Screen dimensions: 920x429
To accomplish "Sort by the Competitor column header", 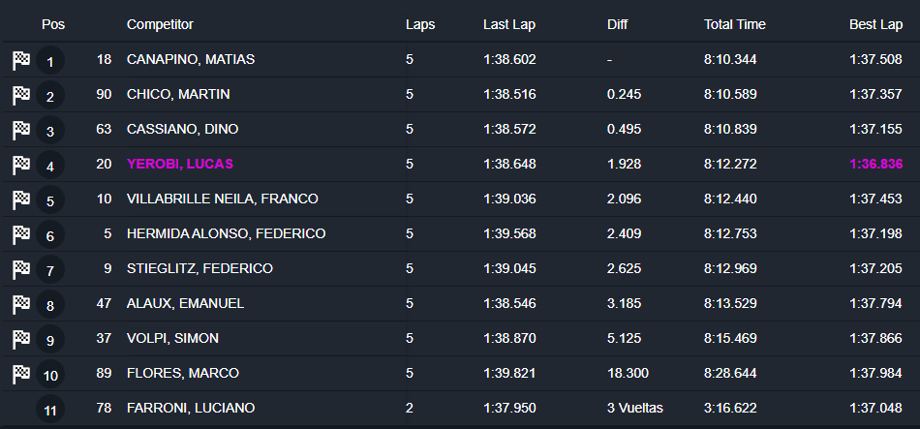I will [x=160, y=24].
